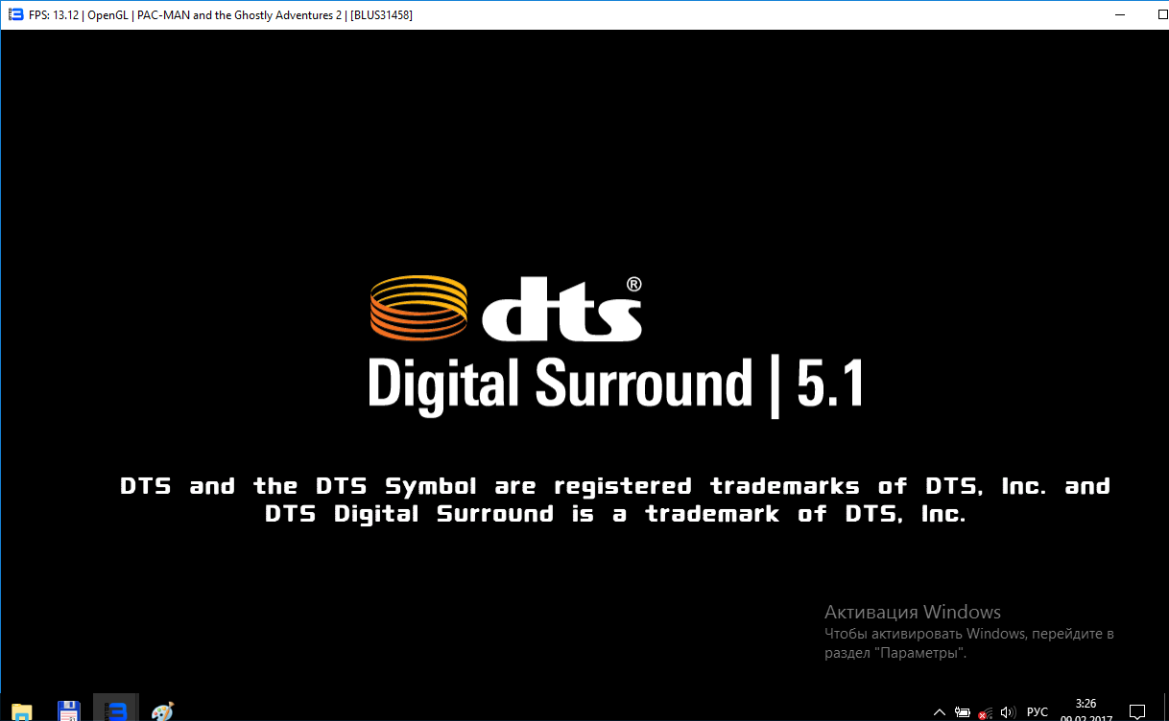This screenshot has width=1169, height=721.
Task: Click the RPCS3 icon in the title bar
Action: 15,15
